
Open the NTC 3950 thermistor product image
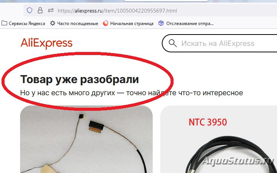coord(219,139)
